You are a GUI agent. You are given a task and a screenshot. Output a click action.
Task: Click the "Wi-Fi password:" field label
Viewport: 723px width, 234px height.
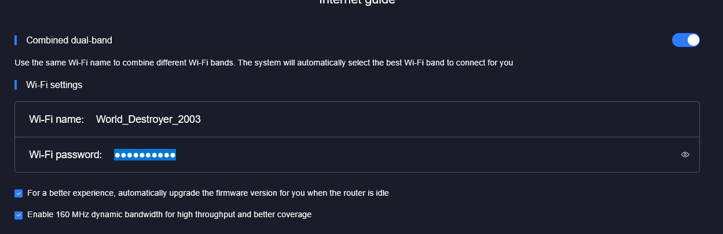[x=65, y=155]
